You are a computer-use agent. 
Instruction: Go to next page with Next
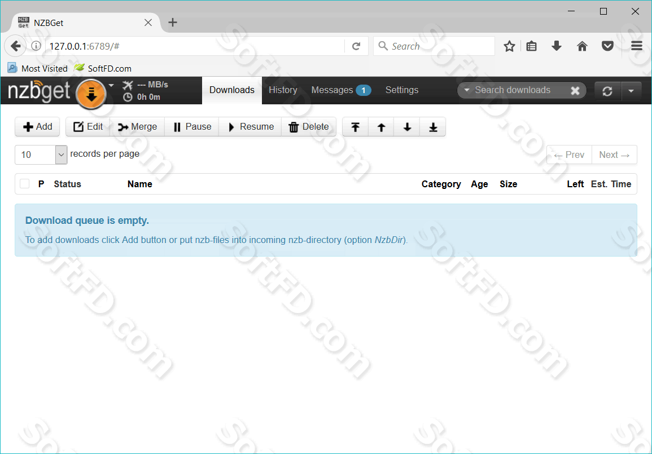click(615, 155)
